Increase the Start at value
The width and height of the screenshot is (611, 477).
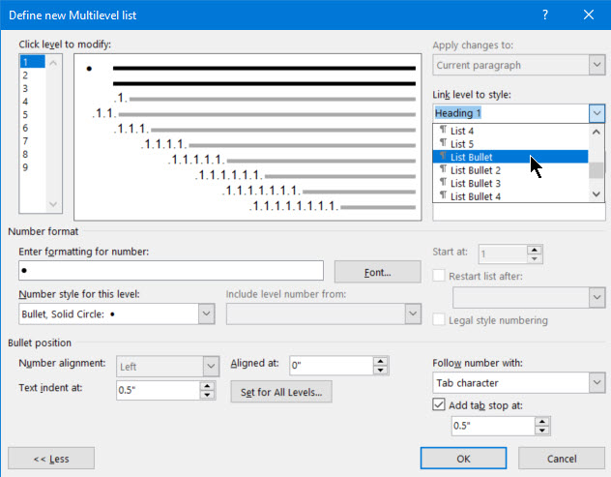(x=535, y=250)
